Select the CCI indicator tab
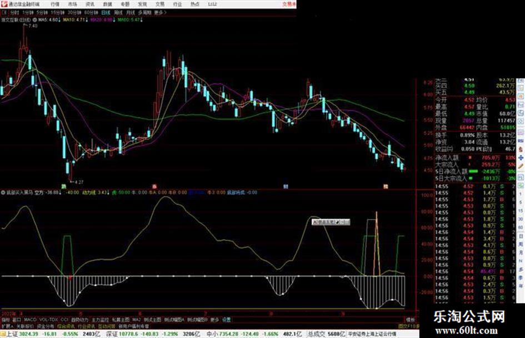The width and height of the screenshot is (525, 338). click(64, 320)
